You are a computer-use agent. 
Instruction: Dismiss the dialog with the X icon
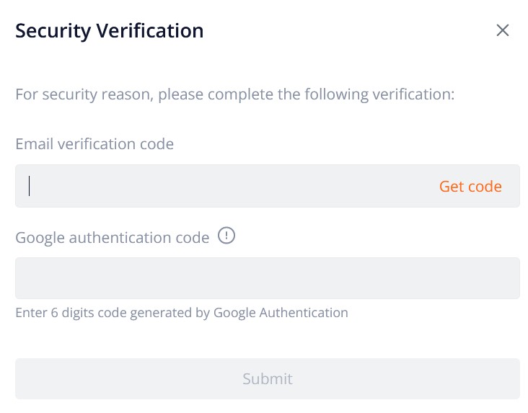click(503, 30)
